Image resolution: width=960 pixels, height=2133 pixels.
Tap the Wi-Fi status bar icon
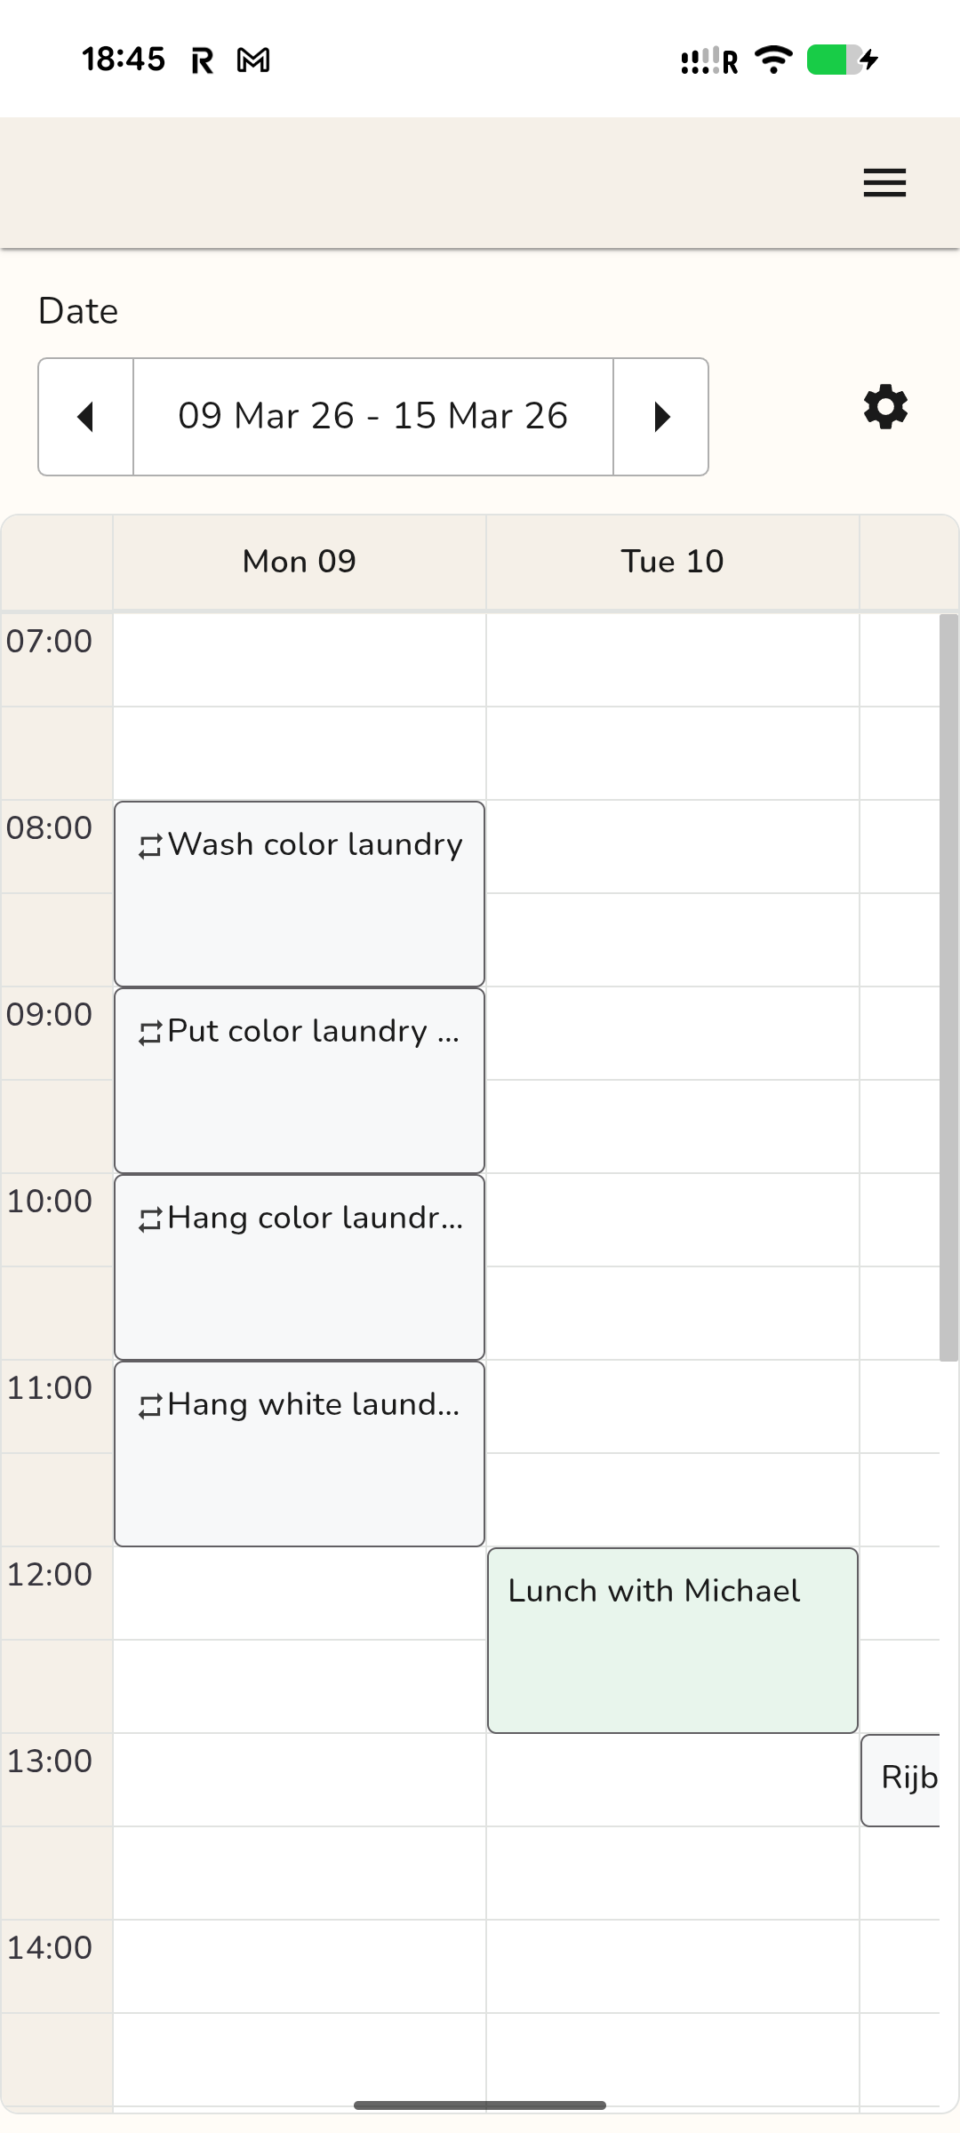click(772, 59)
